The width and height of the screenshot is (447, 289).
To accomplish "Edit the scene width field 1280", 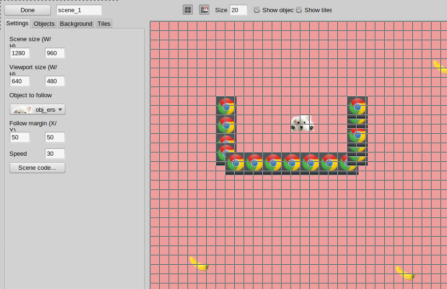I will (x=20, y=53).
